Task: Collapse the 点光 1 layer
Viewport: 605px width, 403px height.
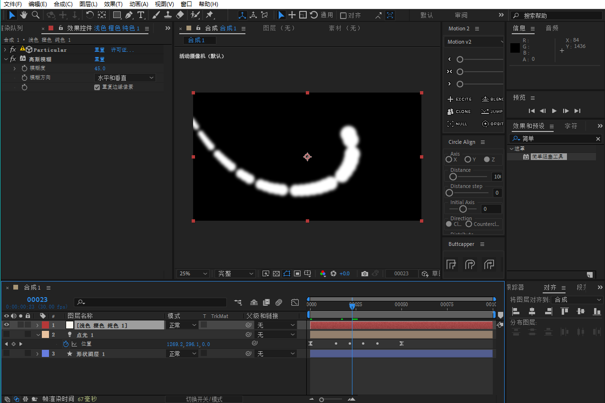Action: point(38,335)
